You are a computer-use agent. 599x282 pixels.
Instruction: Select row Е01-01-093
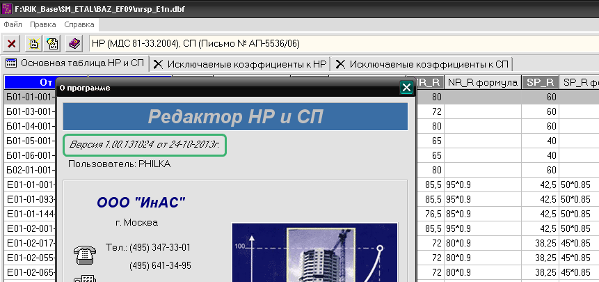pos(30,199)
